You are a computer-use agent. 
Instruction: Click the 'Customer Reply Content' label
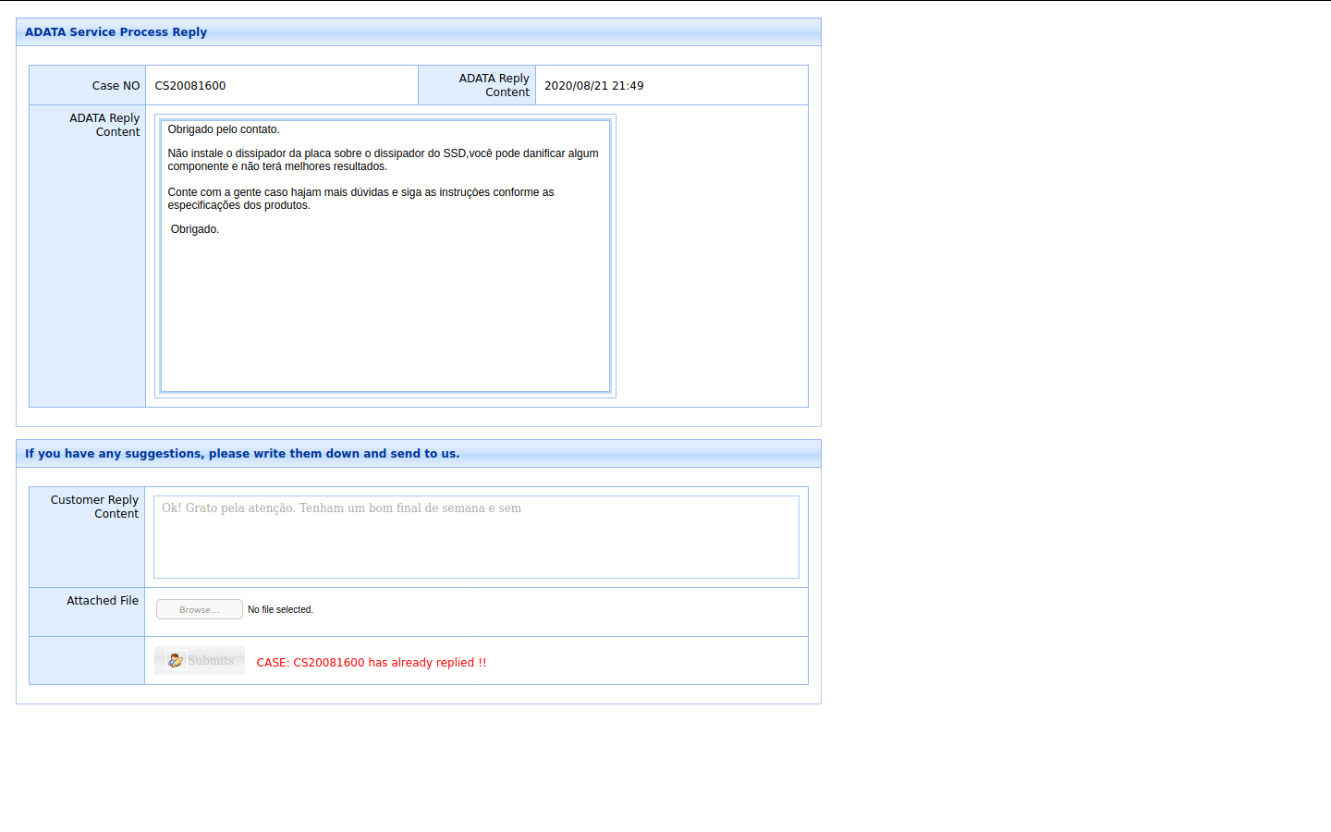(94, 507)
